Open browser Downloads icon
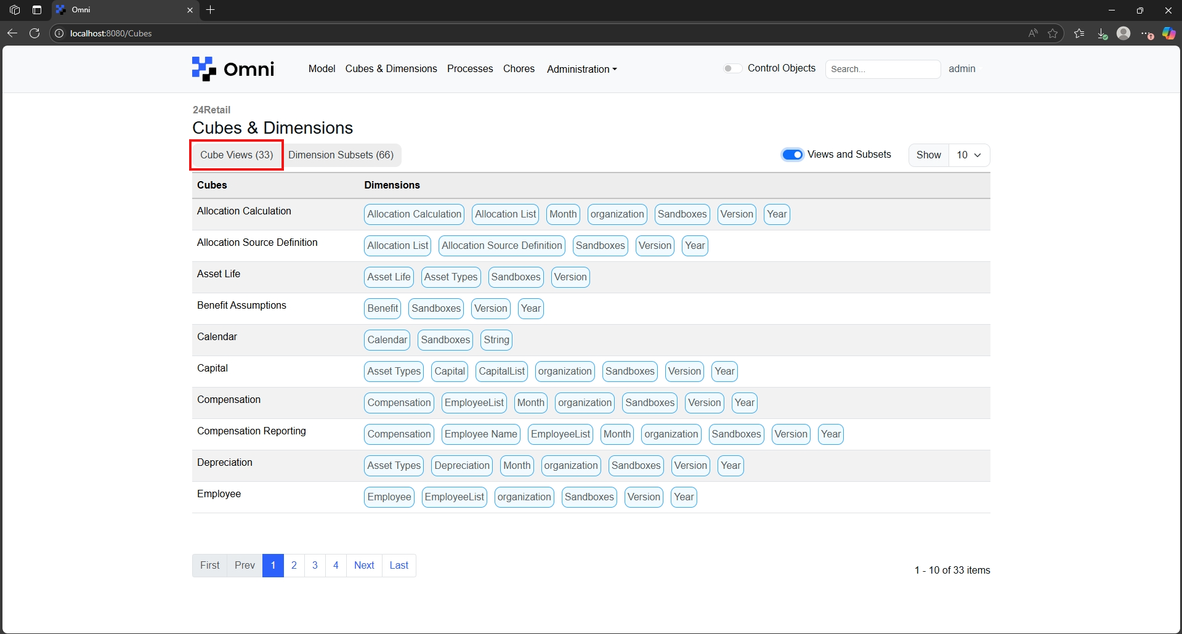 tap(1102, 33)
